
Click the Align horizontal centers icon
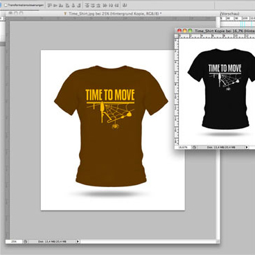(73, 5)
